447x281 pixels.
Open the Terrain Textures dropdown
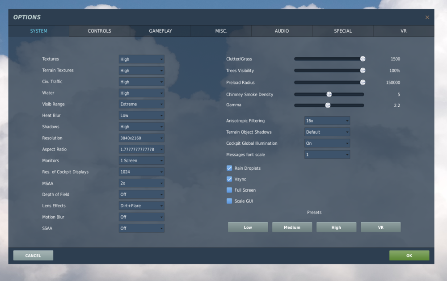(141, 71)
